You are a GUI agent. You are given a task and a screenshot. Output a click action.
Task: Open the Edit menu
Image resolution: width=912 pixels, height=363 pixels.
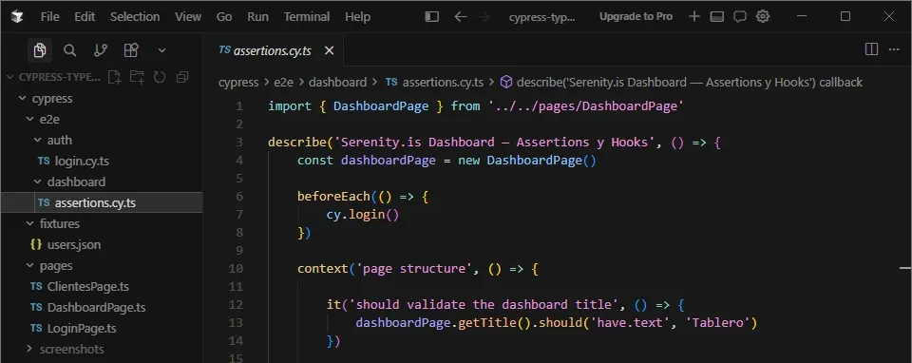click(85, 17)
